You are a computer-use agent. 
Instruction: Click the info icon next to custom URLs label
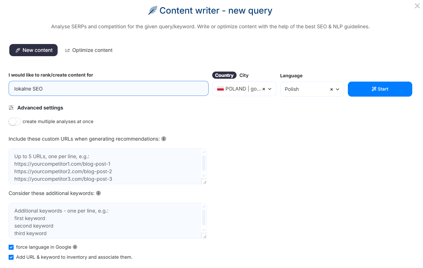pyautogui.click(x=164, y=139)
